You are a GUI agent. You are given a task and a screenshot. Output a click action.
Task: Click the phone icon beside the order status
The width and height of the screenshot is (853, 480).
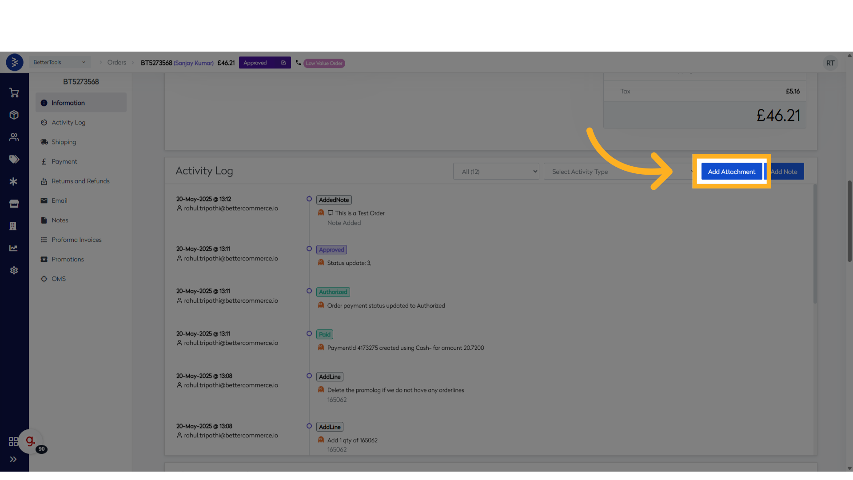(x=298, y=63)
